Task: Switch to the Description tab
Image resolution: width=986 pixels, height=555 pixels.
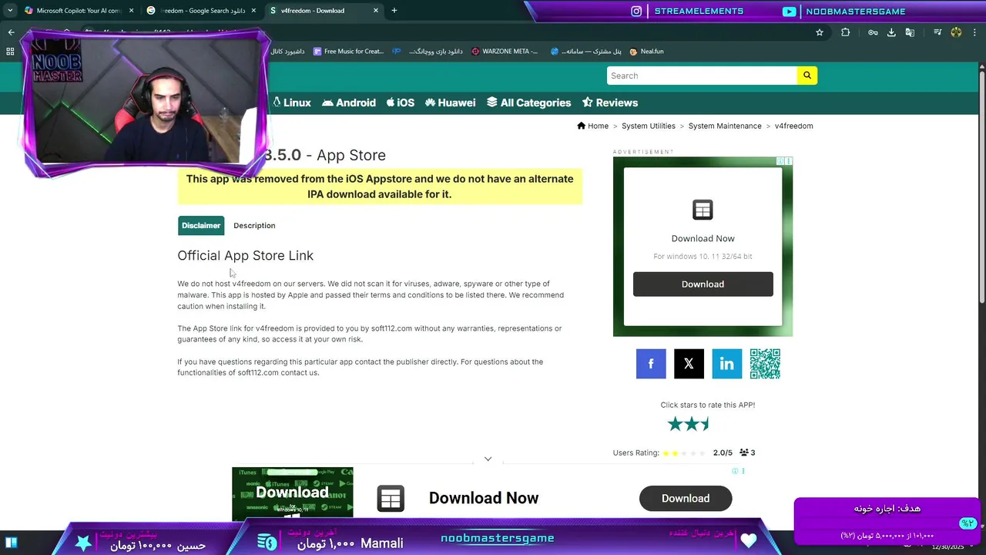Action: coord(254,225)
